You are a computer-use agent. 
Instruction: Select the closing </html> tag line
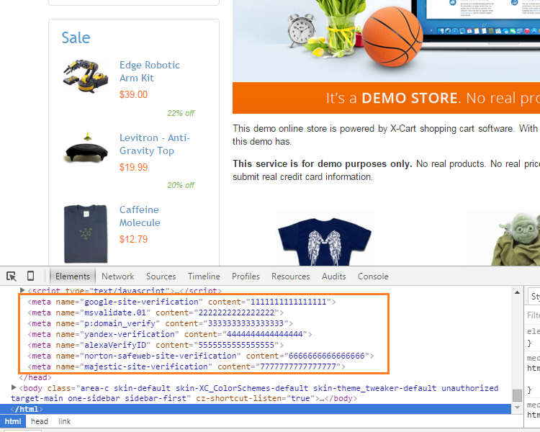coord(256,409)
